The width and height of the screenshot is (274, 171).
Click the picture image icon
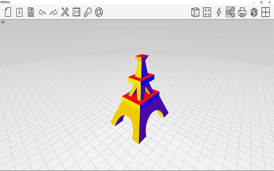click(76, 12)
